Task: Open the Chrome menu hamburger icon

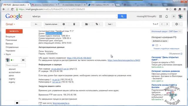Action: tap(184, 9)
